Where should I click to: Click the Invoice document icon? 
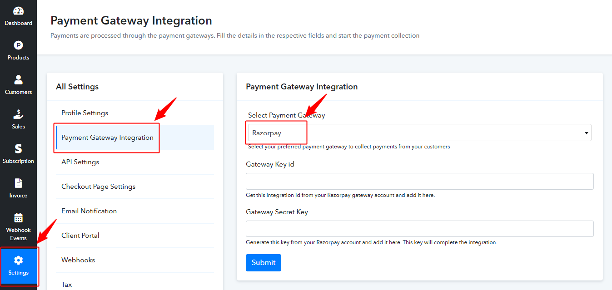click(x=18, y=183)
